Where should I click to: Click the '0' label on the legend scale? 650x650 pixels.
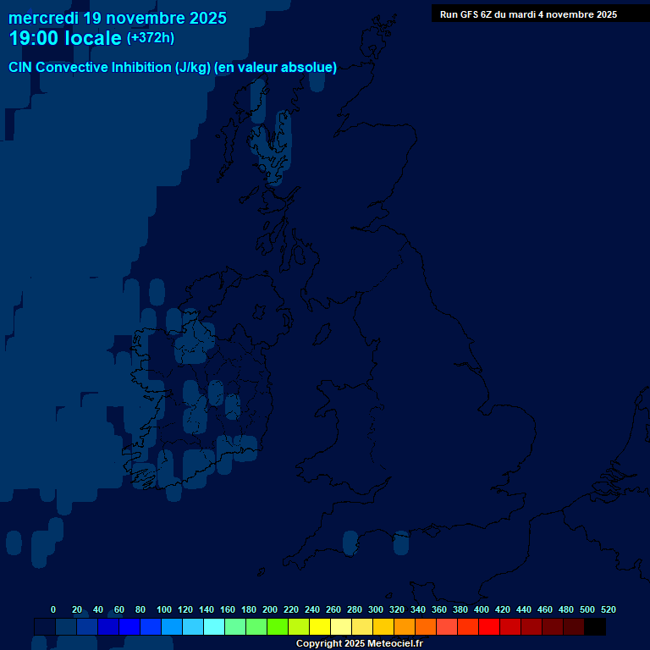click(x=53, y=609)
